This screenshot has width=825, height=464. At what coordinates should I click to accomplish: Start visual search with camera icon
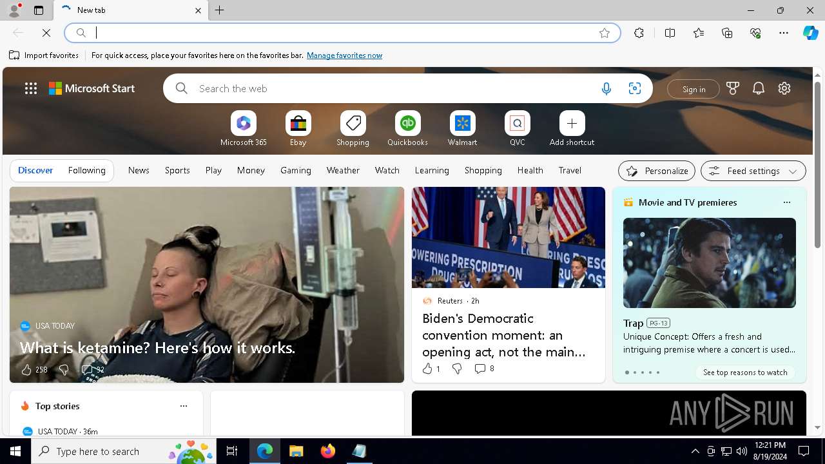(635, 89)
